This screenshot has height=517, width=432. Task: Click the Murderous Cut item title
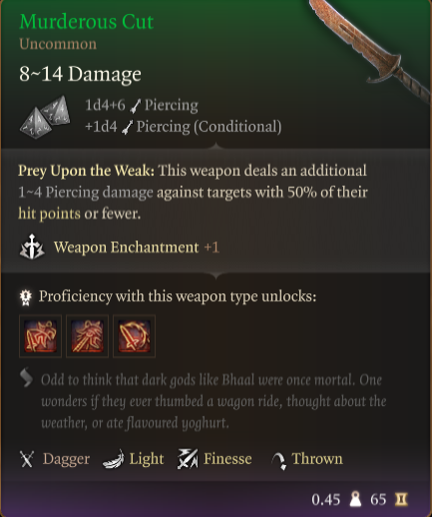pyautogui.click(x=87, y=22)
